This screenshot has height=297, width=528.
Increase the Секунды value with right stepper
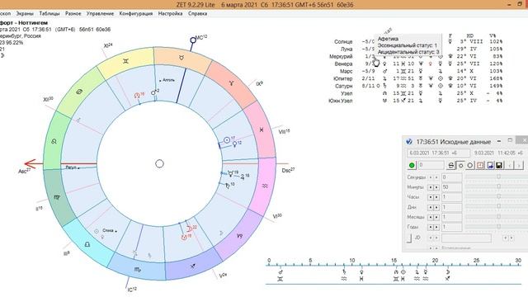436,177
